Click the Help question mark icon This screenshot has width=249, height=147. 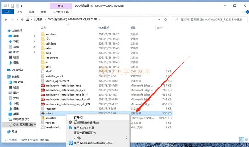(247, 12)
